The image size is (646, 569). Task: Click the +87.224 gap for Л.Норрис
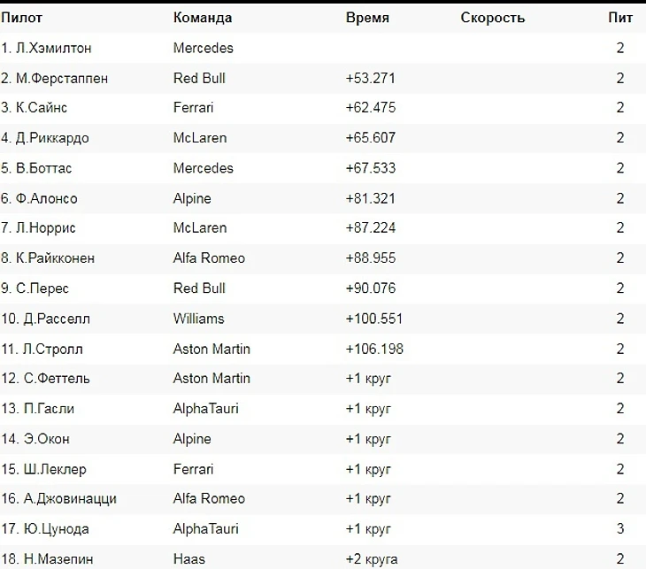coord(371,227)
